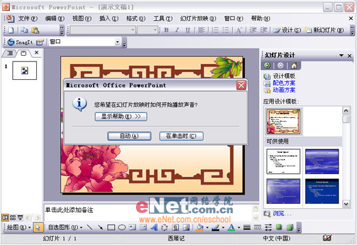Open the font name dropdown

click(x=133, y=30)
